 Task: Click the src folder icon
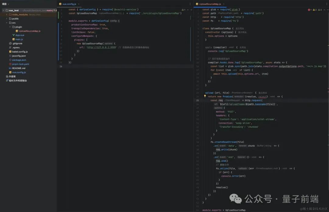(x=10, y=23)
